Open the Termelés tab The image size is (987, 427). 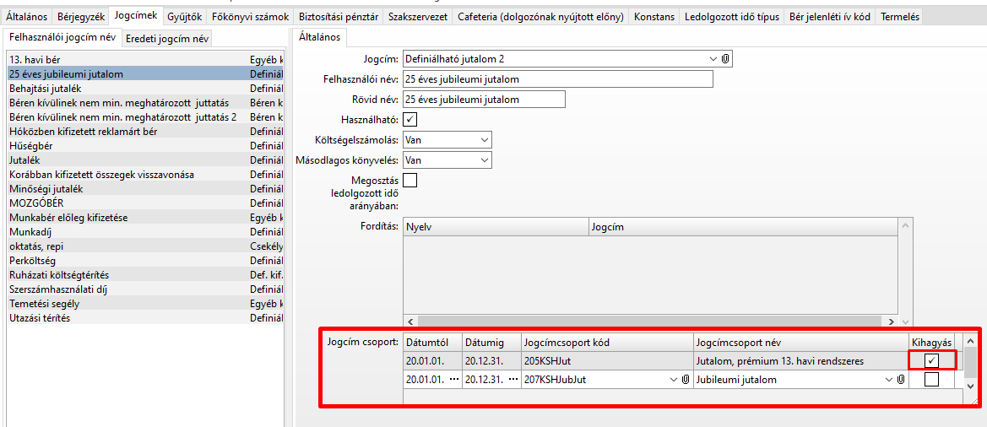tap(899, 17)
